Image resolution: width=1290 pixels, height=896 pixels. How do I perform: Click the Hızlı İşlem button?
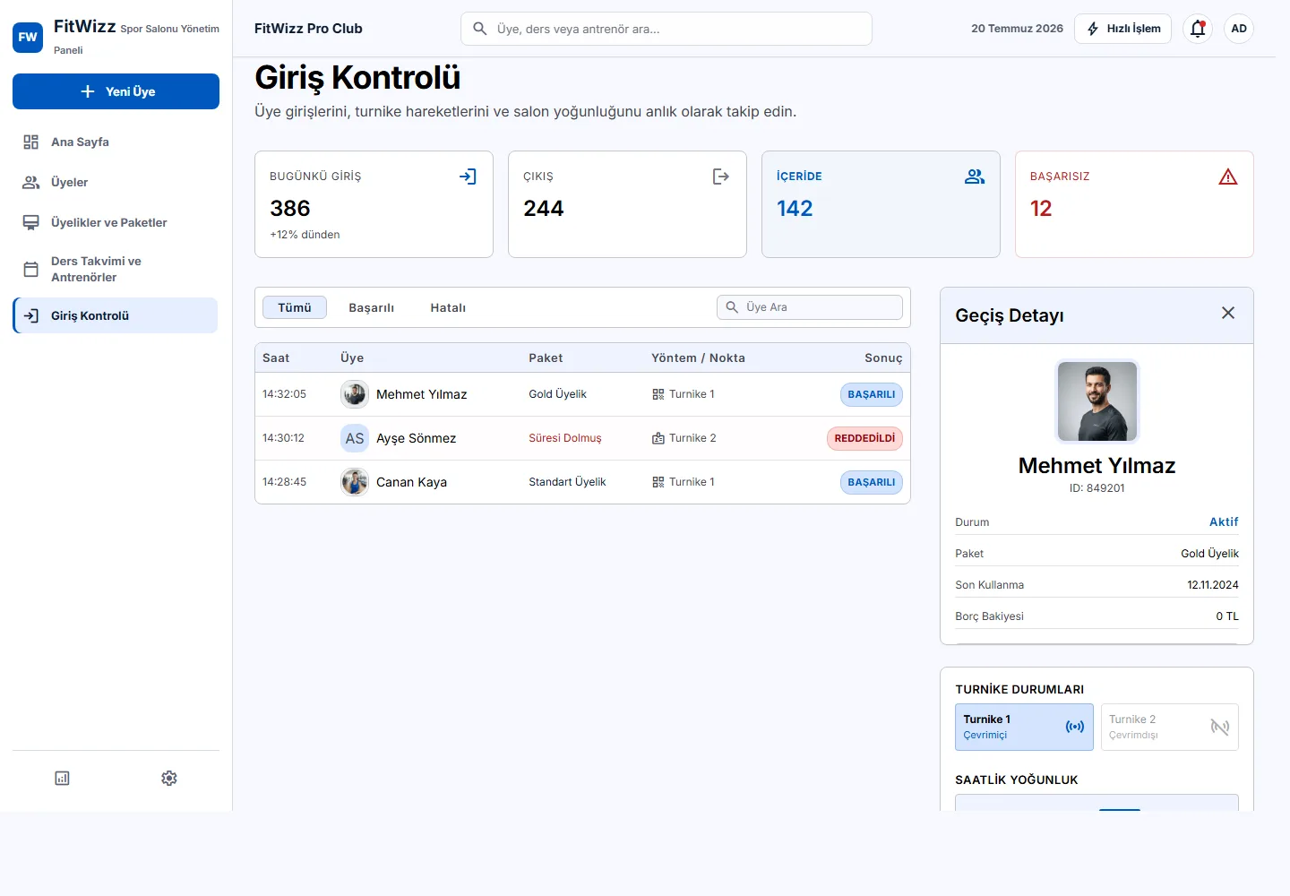click(1122, 29)
